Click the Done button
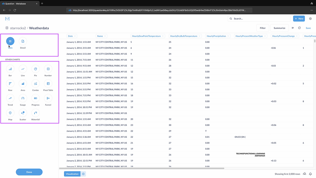Screen dimensions: 316x178 pyautogui.click(x=29, y=172)
